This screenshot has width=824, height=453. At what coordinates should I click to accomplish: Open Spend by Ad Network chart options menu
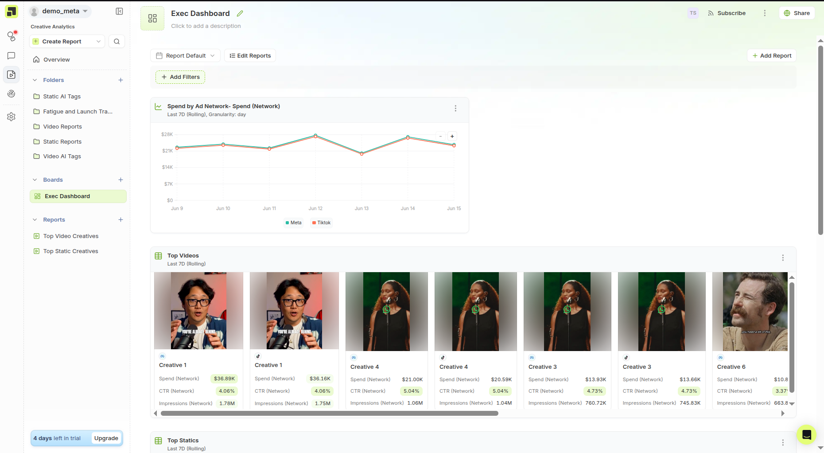[455, 108]
